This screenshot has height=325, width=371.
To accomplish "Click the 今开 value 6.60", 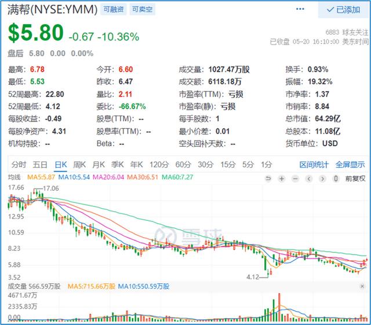I will point(126,69).
